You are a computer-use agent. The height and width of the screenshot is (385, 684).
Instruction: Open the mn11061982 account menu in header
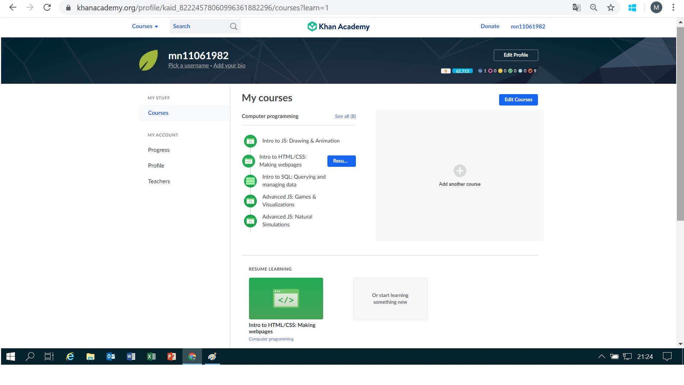point(528,26)
